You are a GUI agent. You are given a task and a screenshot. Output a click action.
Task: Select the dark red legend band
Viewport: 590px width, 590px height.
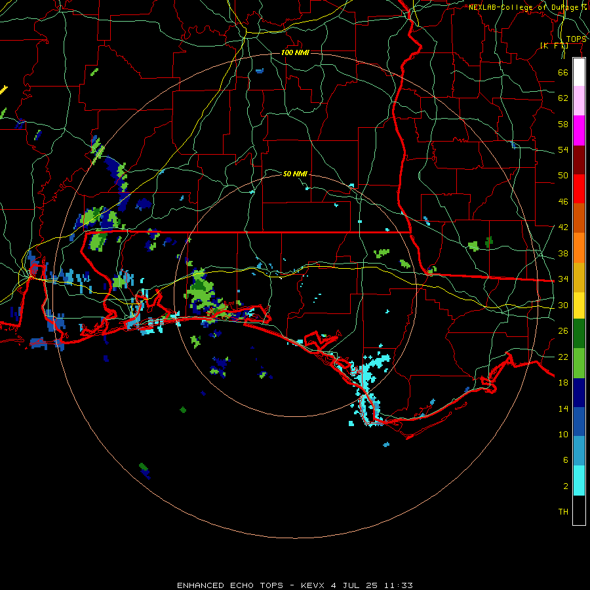click(x=579, y=160)
